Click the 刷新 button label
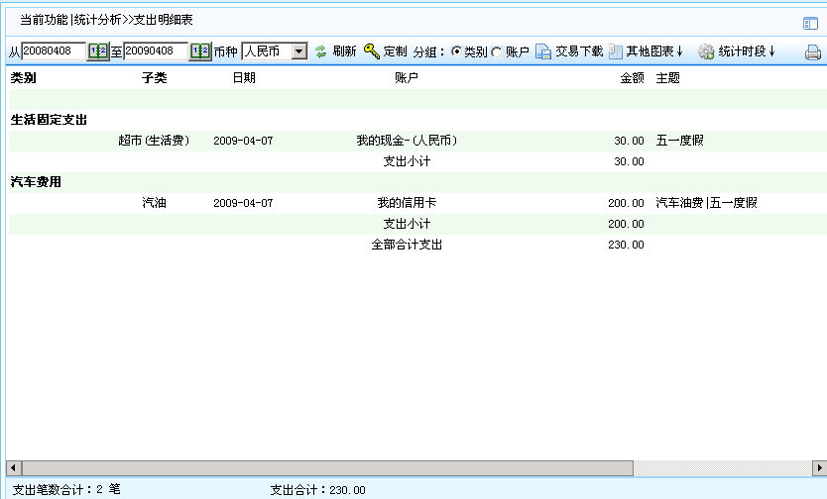The width and height of the screenshot is (827, 499). (344, 51)
